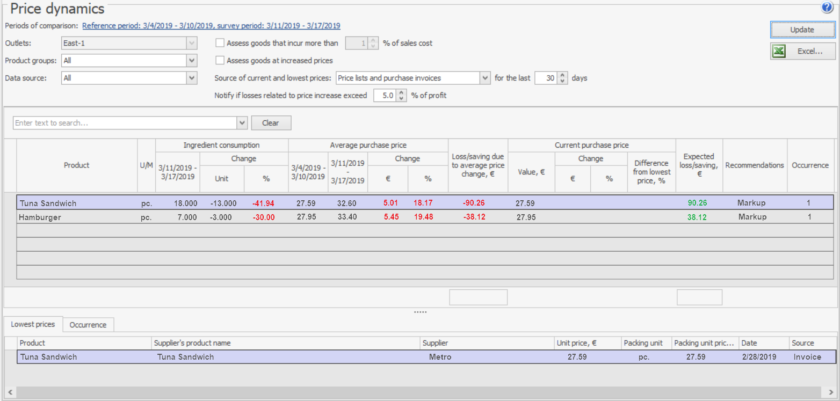Image resolution: width=840 pixels, height=401 pixels.
Task: Open the periods of comparison link
Action: click(211, 25)
